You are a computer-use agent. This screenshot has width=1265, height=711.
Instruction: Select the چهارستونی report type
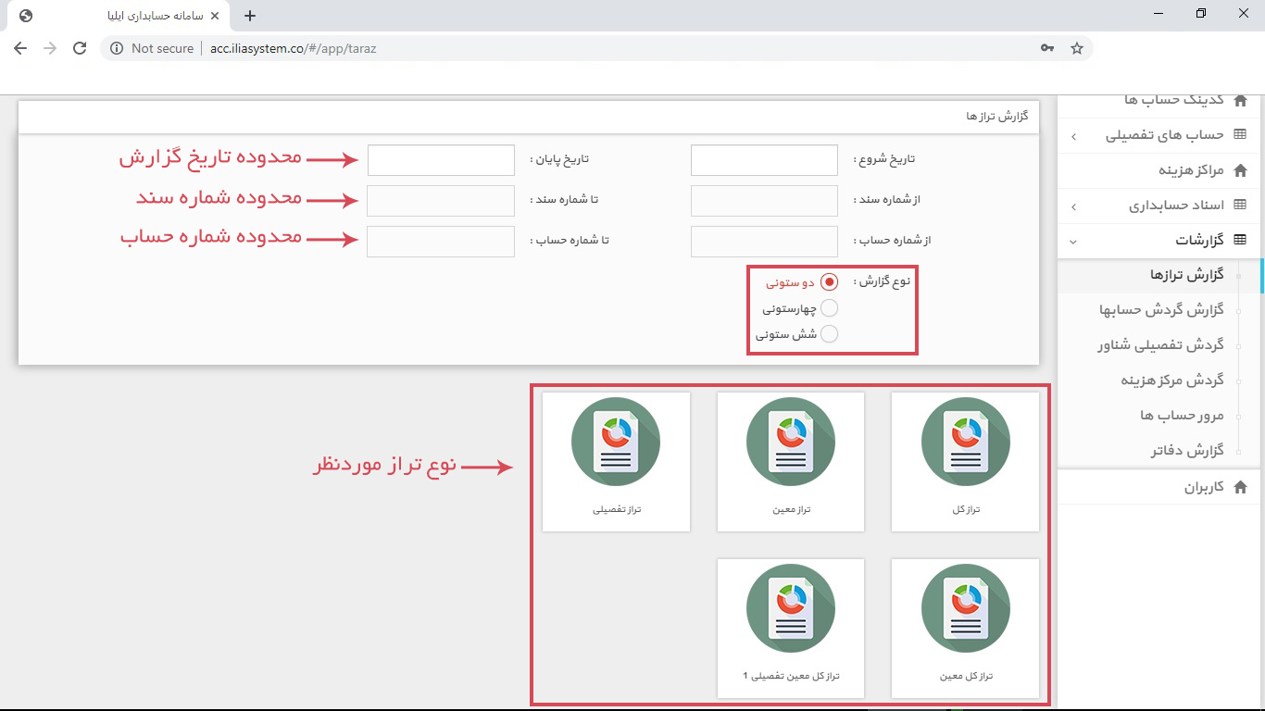tap(829, 307)
